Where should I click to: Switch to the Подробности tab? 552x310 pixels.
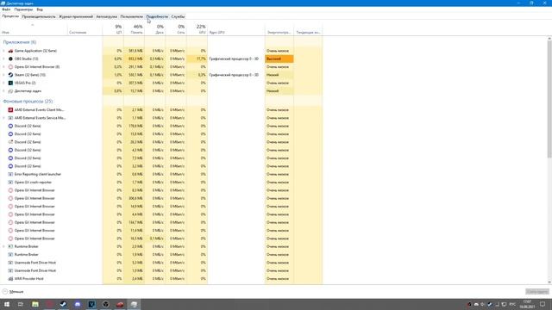pos(157,16)
